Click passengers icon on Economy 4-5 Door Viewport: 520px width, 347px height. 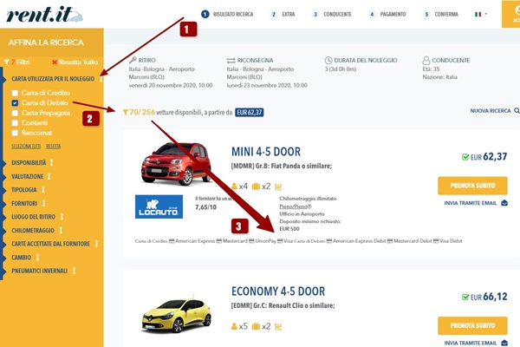(x=234, y=326)
